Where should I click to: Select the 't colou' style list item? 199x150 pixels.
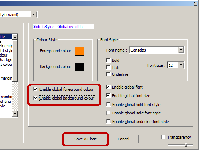click(x=6, y=64)
